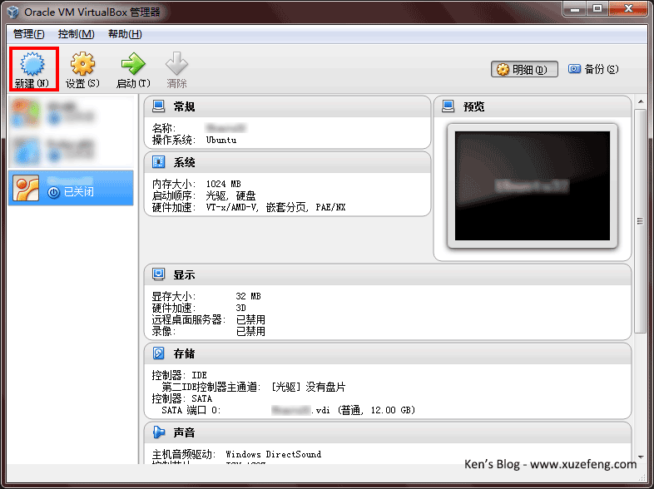Click '[光驱] 没有盘片' text
This screenshot has width=654, height=489.
(309, 387)
